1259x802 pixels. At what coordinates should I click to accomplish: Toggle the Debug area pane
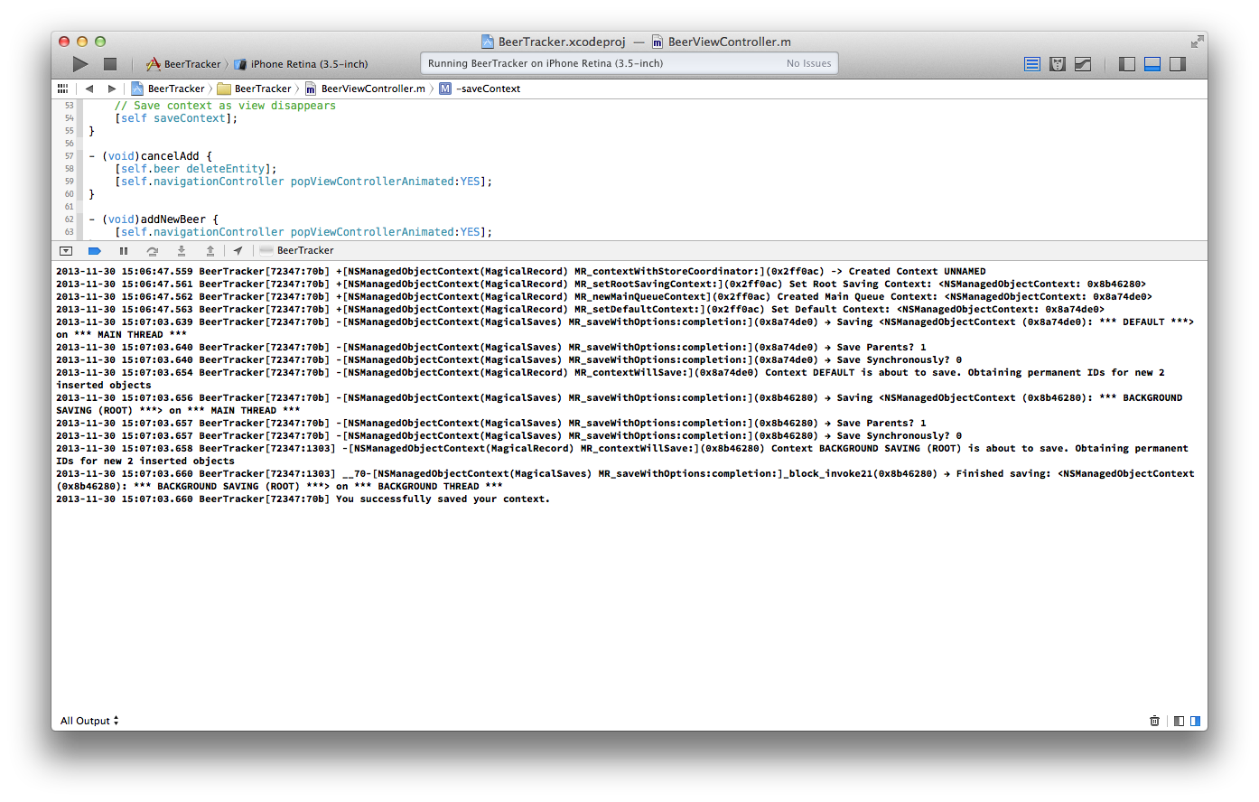pyautogui.click(x=1152, y=64)
